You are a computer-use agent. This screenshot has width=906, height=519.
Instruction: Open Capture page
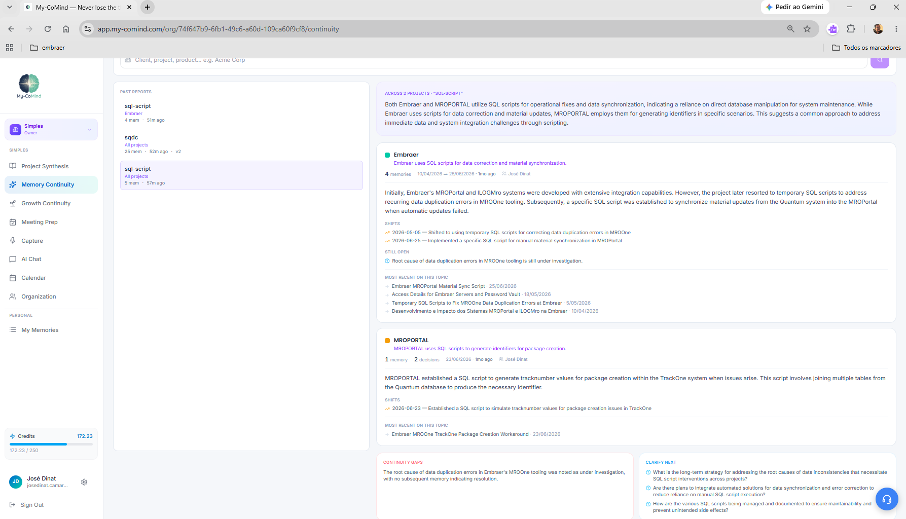click(51, 241)
